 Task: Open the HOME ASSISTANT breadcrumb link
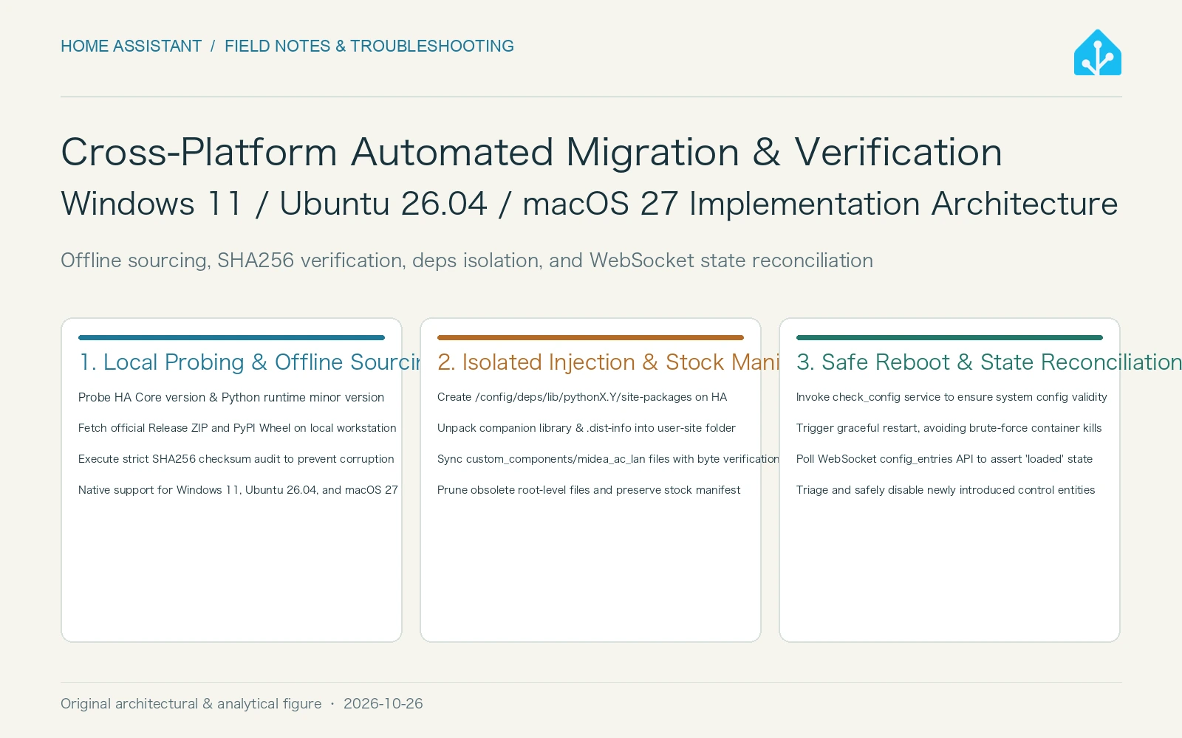pos(131,46)
